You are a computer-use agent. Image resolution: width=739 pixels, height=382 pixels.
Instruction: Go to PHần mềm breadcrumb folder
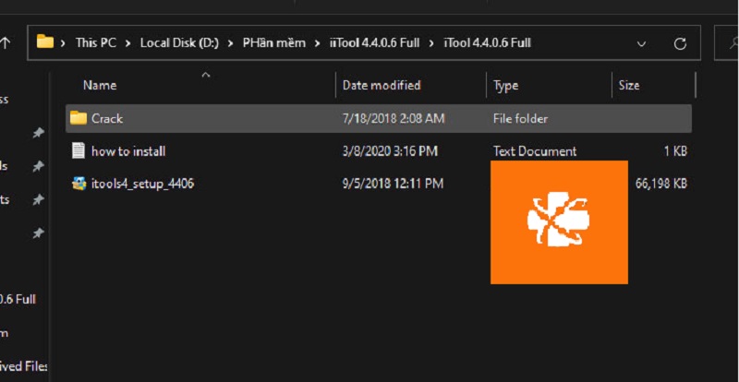(x=273, y=42)
